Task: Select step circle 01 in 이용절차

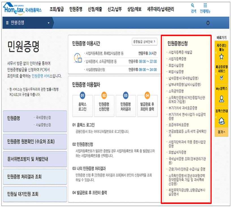Action: 82,95
